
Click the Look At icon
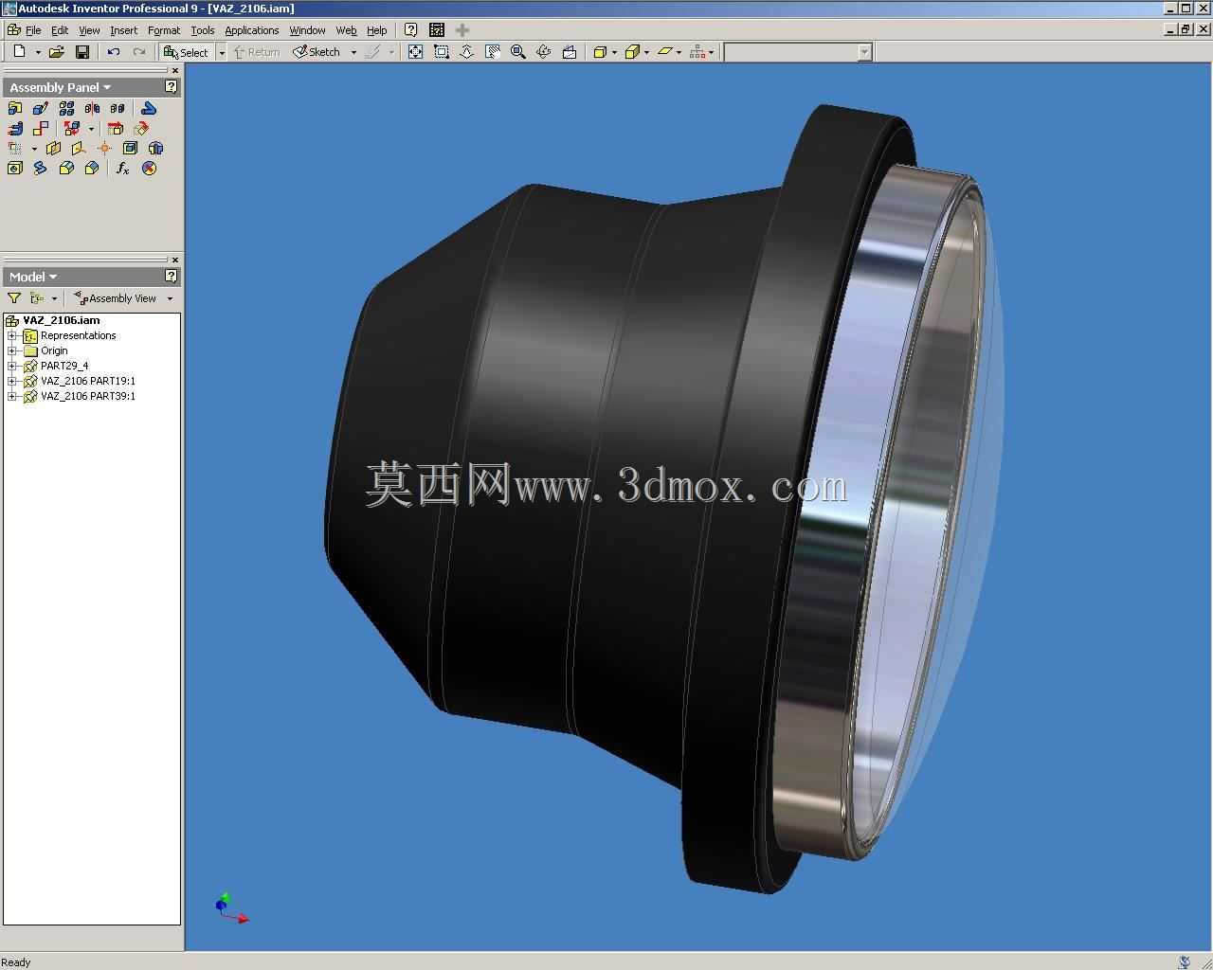coord(570,52)
